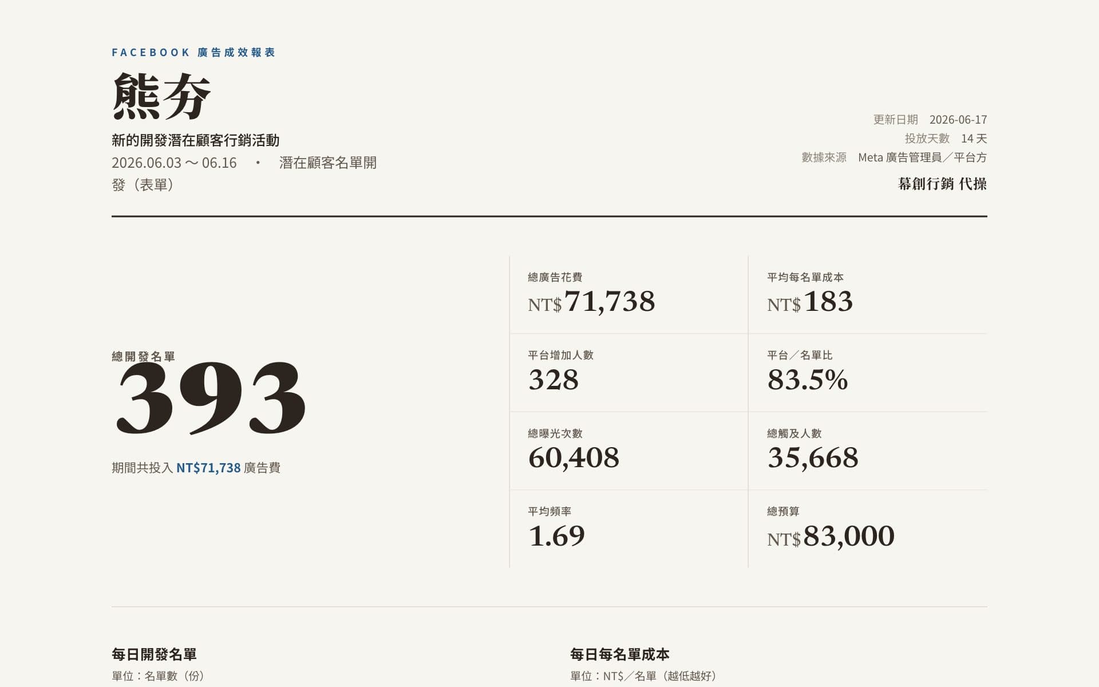Click the NT$183 cost-per-lead value

point(810,302)
